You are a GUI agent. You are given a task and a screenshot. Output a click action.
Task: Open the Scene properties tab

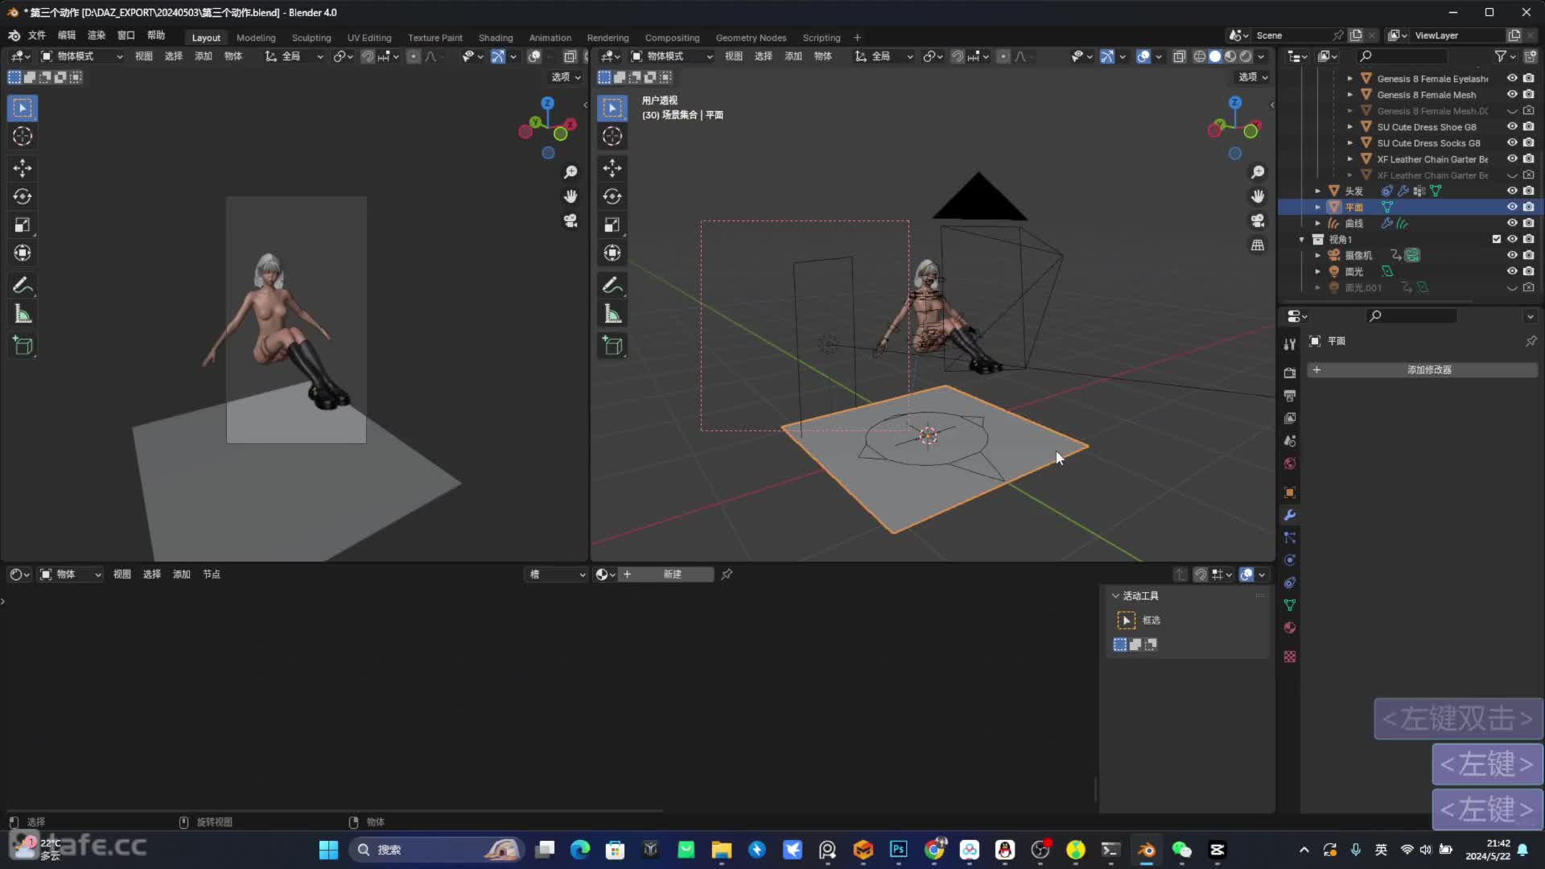(x=1290, y=441)
